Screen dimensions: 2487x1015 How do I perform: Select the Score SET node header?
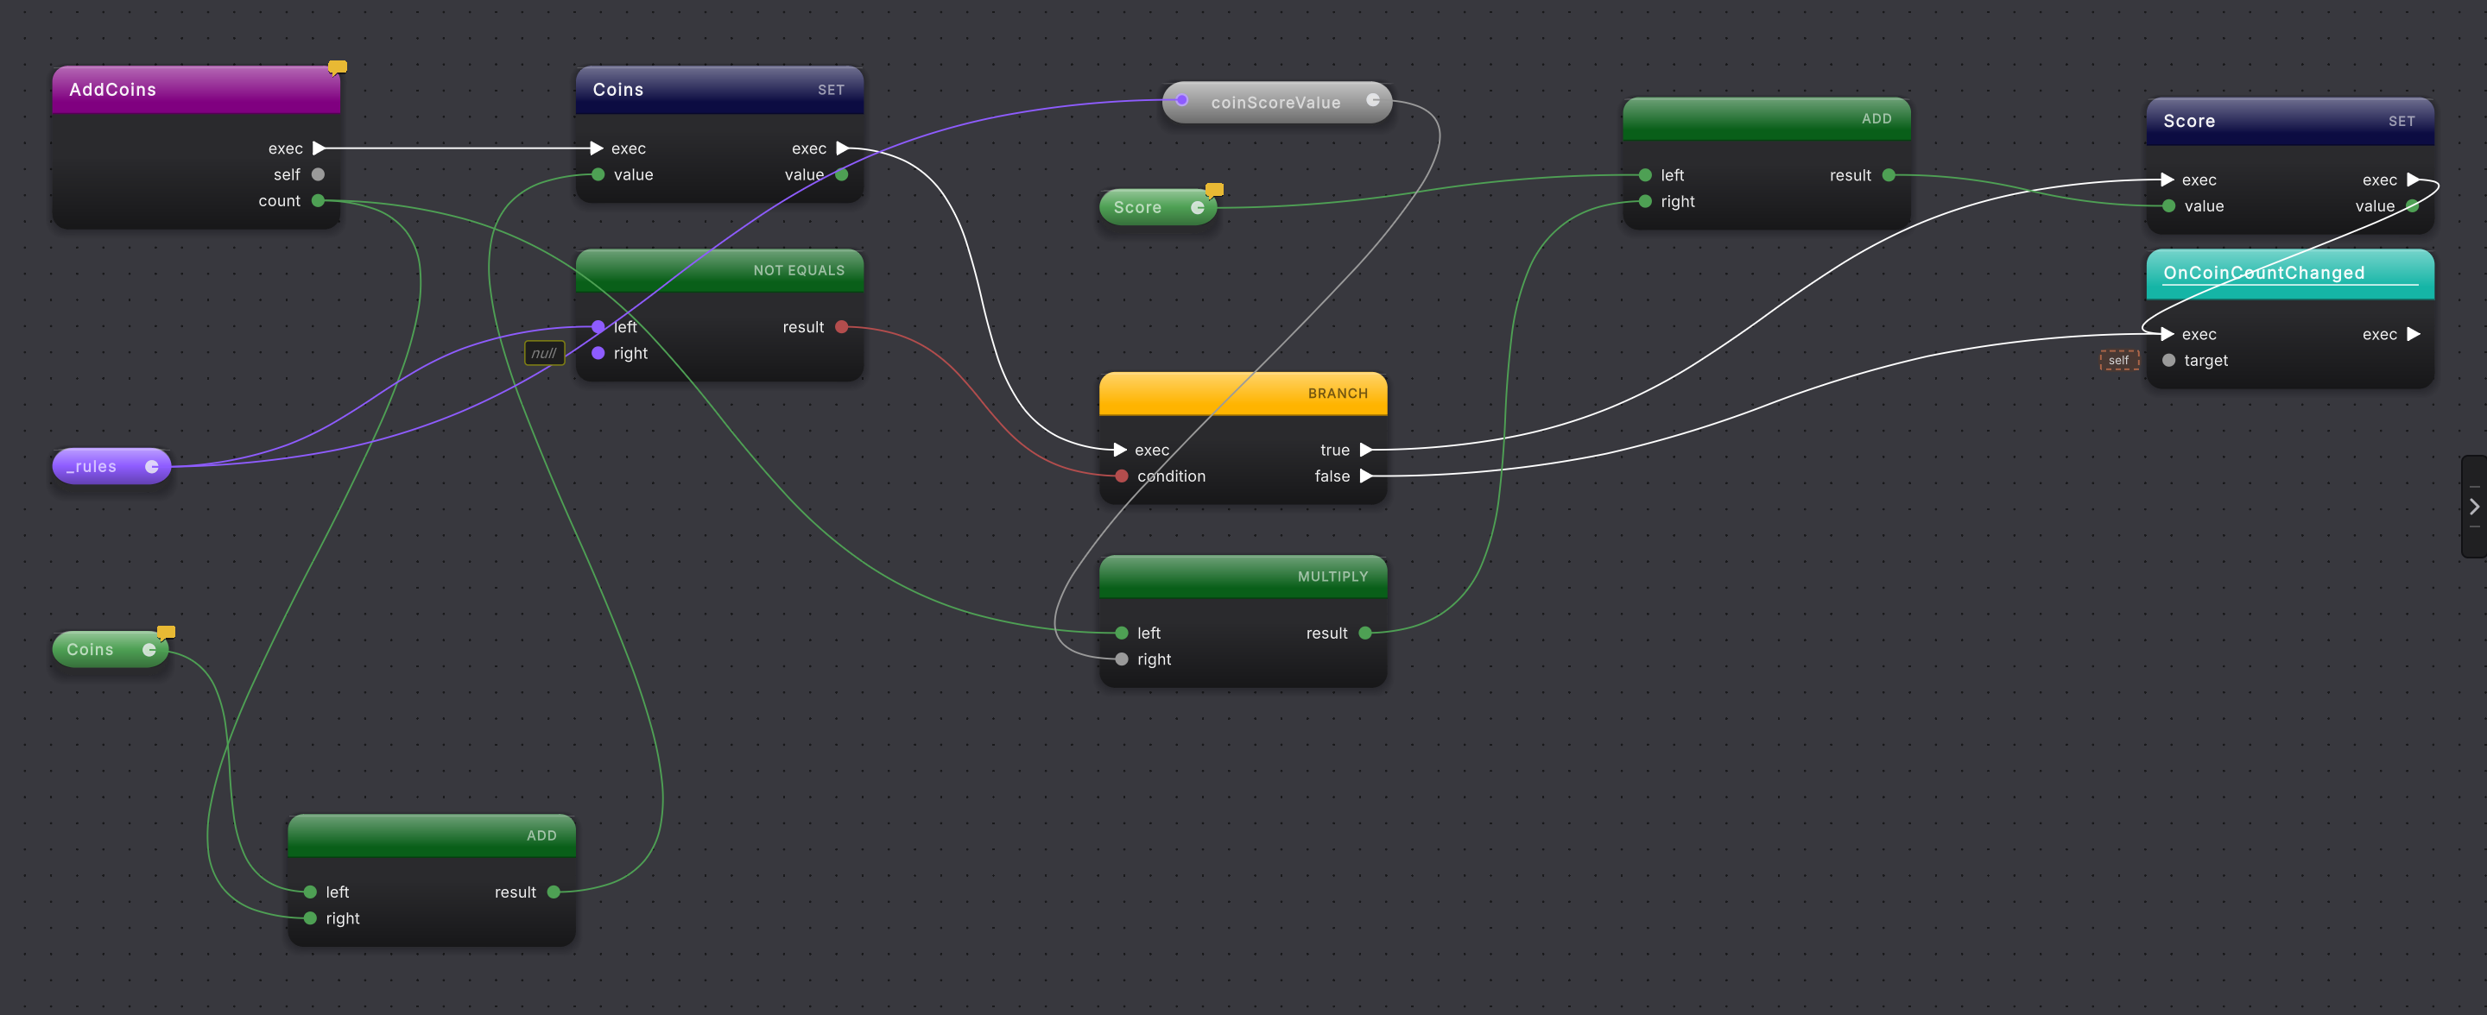pos(2289,122)
